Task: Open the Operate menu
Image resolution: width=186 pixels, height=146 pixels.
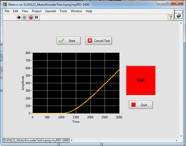Action: tap(51, 11)
